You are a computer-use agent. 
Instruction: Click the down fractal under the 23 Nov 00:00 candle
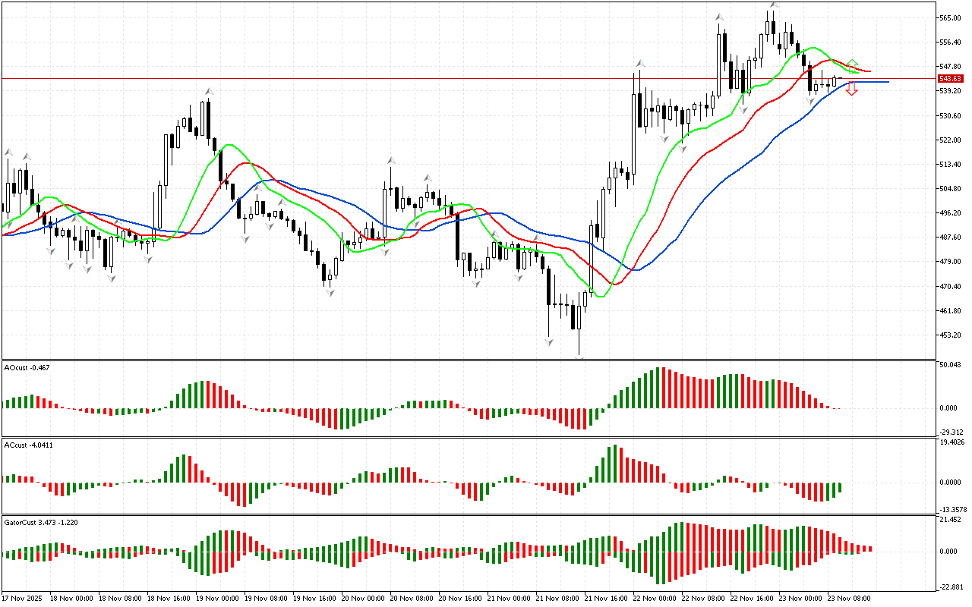810,100
